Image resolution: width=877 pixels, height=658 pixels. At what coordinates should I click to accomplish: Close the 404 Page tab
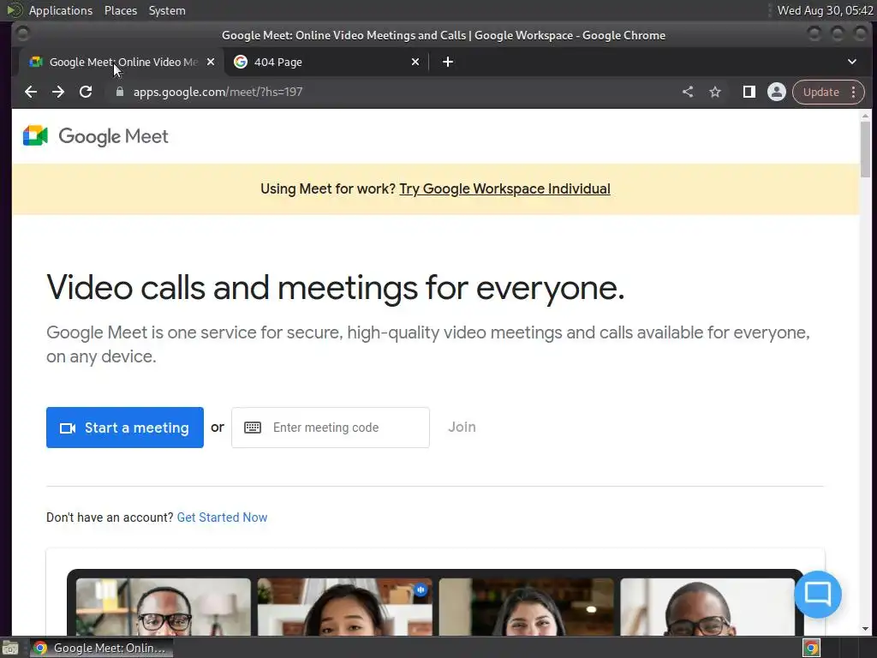click(x=415, y=62)
